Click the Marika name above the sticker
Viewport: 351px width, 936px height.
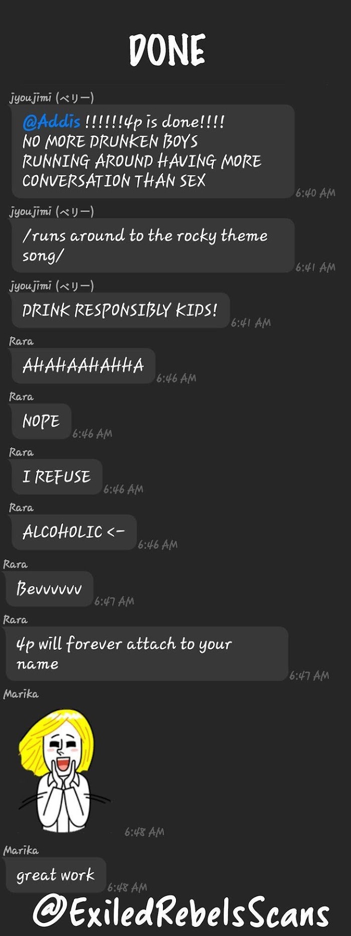pyautogui.click(x=21, y=694)
